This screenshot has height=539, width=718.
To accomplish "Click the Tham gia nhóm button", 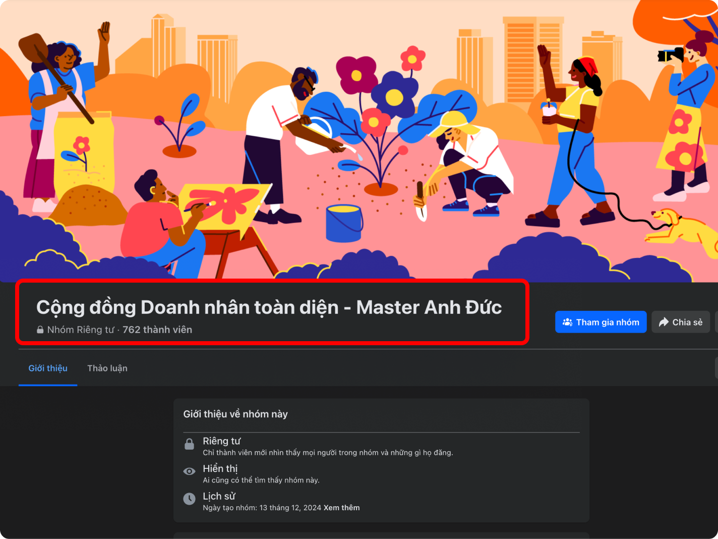I will click(601, 322).
